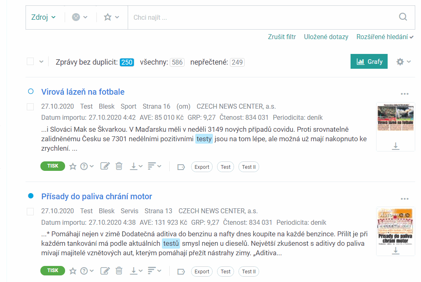Open three-dots menu for Virová lázeň article
Image resolution: width=421 pixels, height=282 pixels.
[405, 94]
